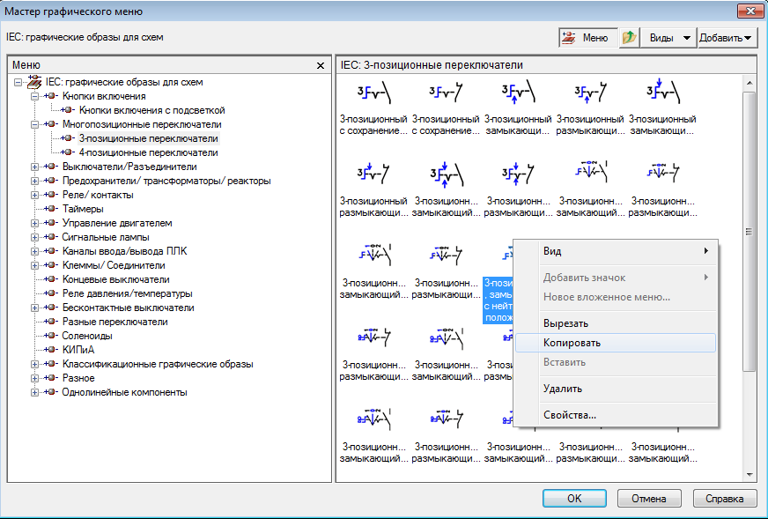
Task: Click the OK button
Action: 574,499
